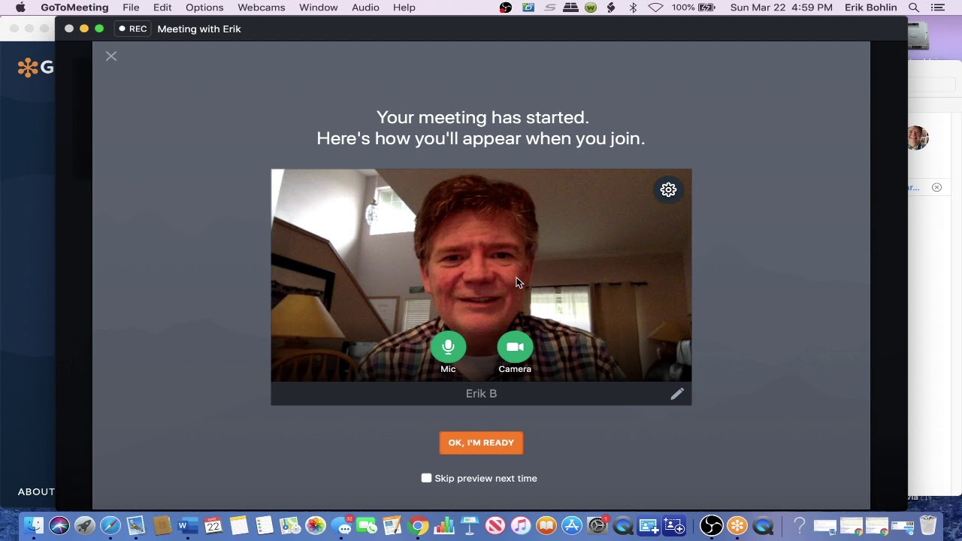Open Notes in the Dock
Screen dimensions: 962x541
click(x=238, y=526)
